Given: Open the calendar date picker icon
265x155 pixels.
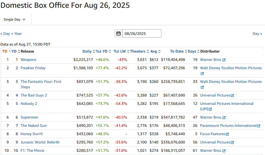Looking at the screenshot, I should [118, 34].
